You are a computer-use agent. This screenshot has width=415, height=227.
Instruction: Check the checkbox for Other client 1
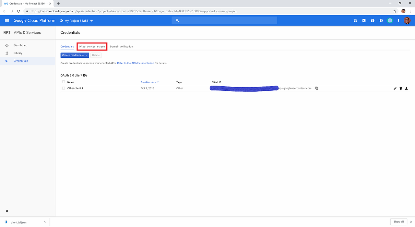tap(64, 88)
